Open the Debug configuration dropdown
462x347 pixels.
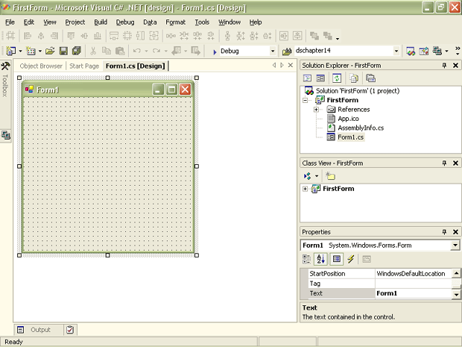click(273, 51)
